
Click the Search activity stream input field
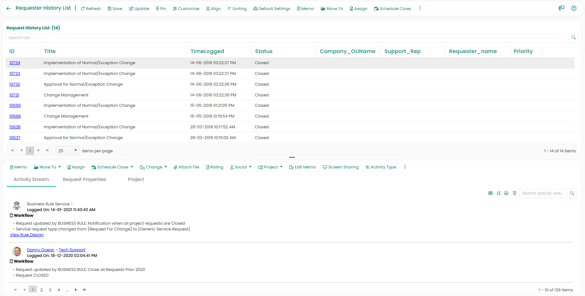coord(543,193)
